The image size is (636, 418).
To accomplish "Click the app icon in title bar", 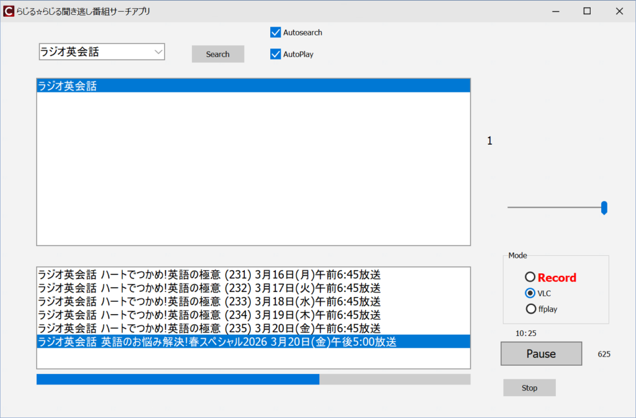I will pyautogui.click(x=9, y=11).
